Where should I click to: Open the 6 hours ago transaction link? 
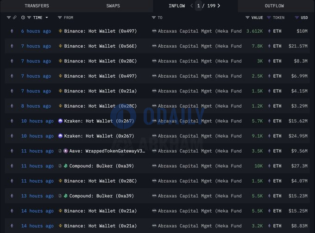tap(36, 31)
